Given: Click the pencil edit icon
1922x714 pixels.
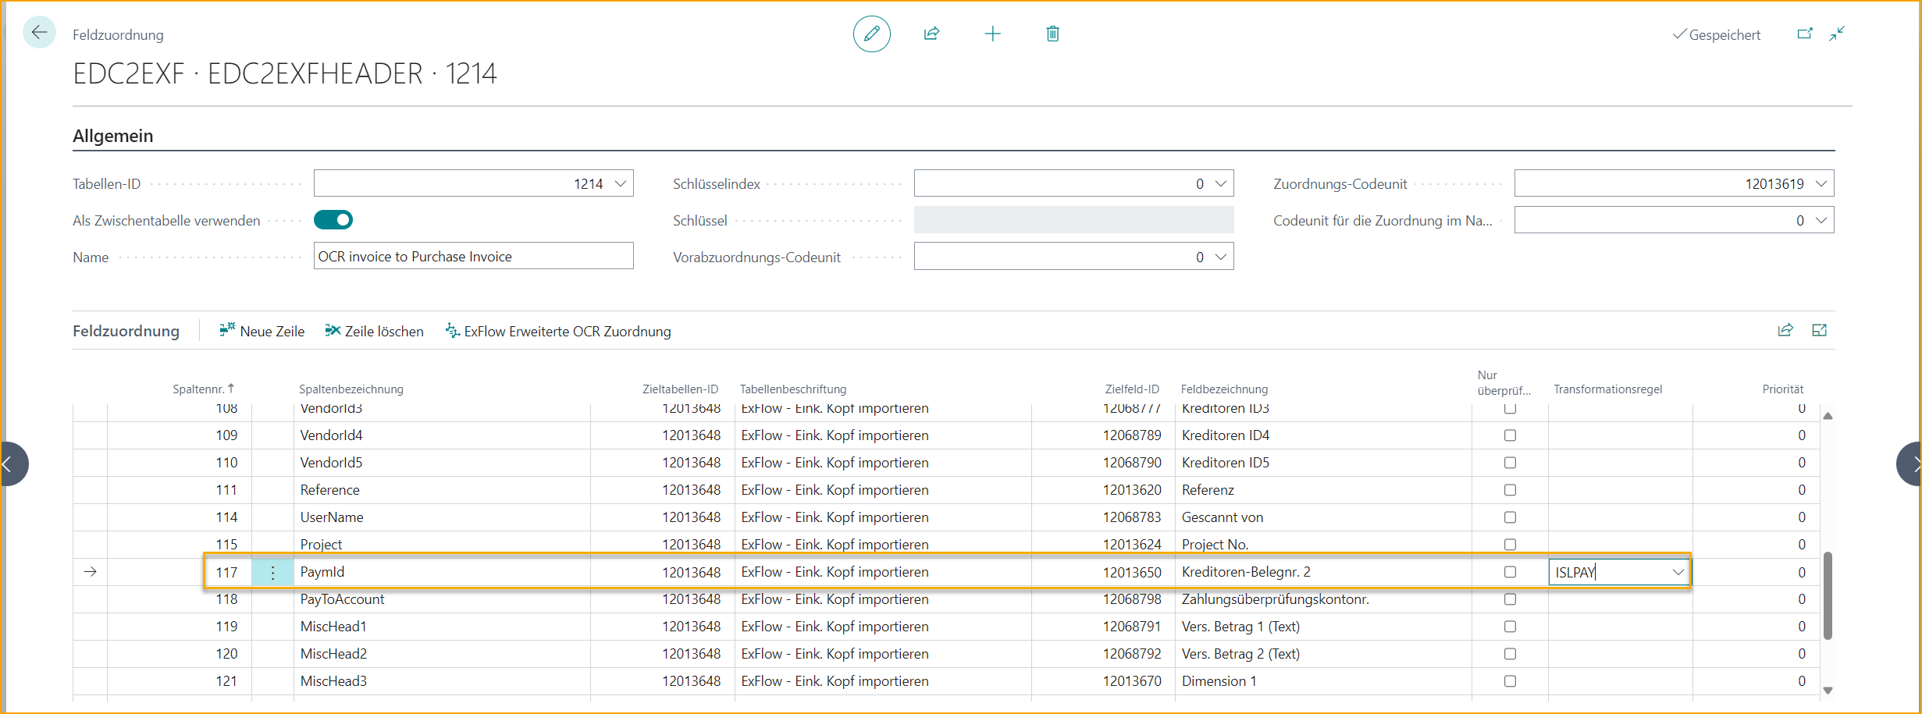Looking at the screenshot, I should [872, 34].
